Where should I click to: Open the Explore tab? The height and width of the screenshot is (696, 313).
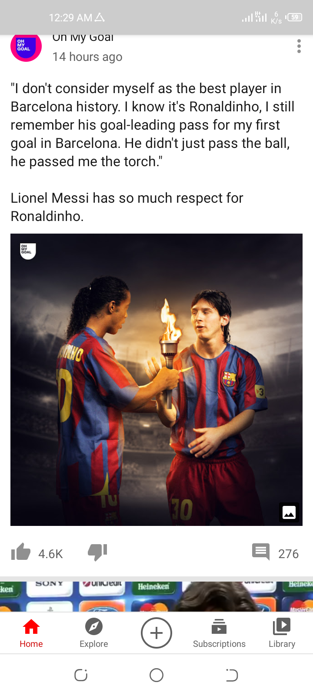94,633
